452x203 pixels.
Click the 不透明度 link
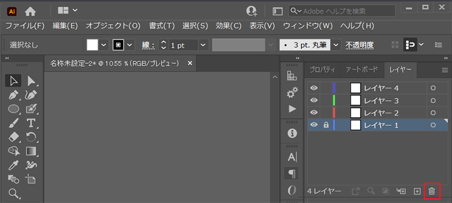(359, 45)
